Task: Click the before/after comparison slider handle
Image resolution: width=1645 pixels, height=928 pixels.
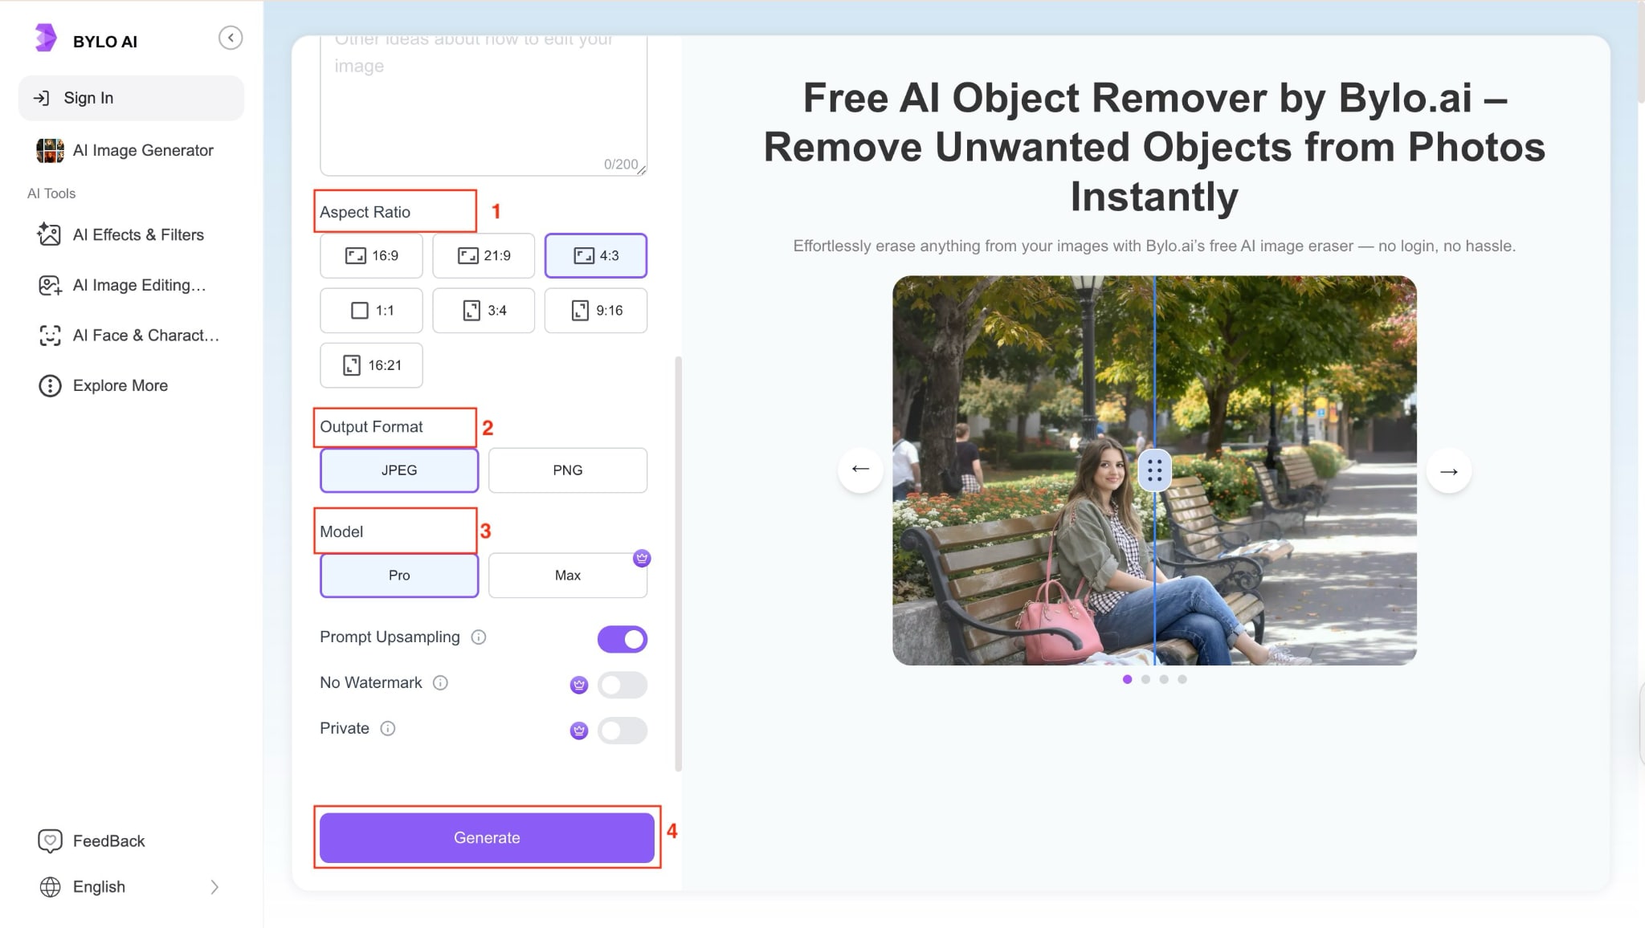Action: pos(1154,470)
